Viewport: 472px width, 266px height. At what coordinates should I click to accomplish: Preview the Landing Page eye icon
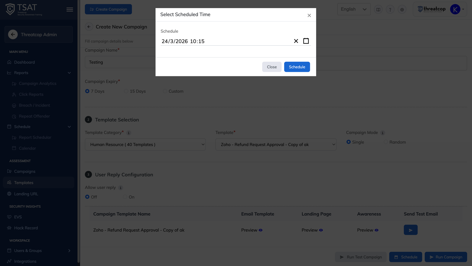click(321, 230)
